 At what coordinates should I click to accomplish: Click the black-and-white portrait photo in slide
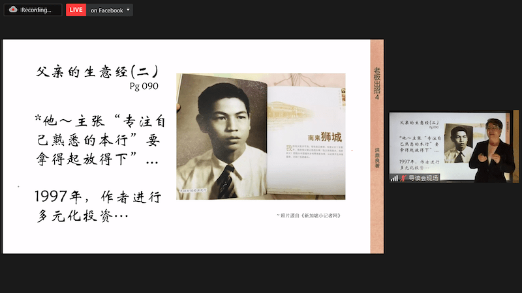221,135
